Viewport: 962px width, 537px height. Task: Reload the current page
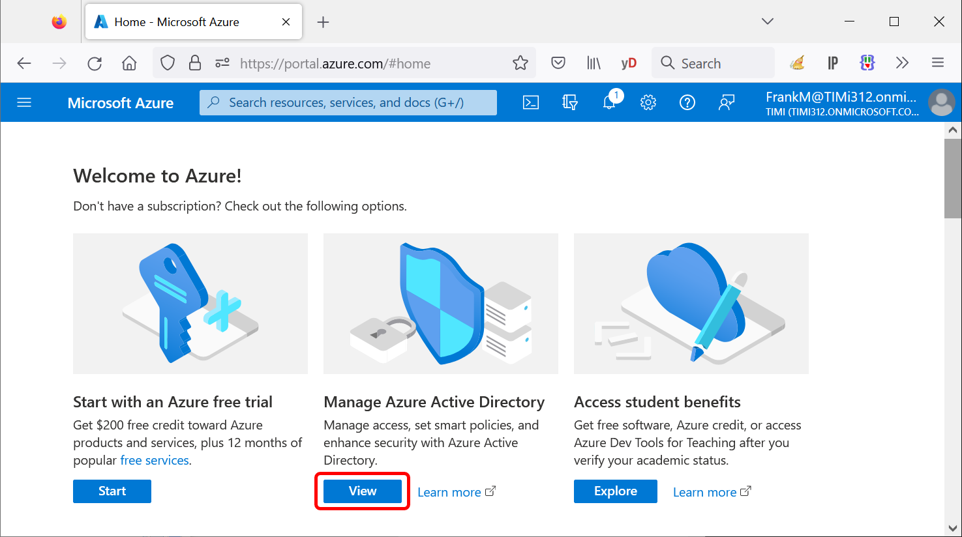[x=95, y=63]
